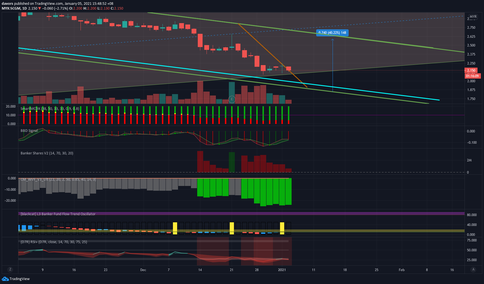Select the 0.740 (40.22%) 148 measurement label

pyautogui.click(x=332, y=33)
